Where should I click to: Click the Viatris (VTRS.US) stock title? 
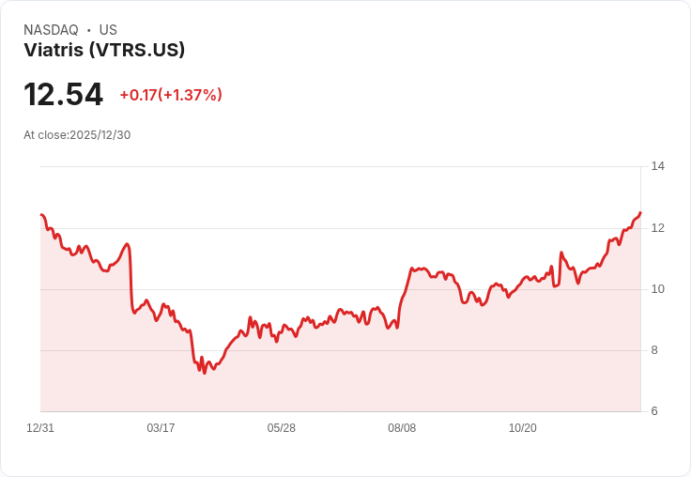(104, 50)
